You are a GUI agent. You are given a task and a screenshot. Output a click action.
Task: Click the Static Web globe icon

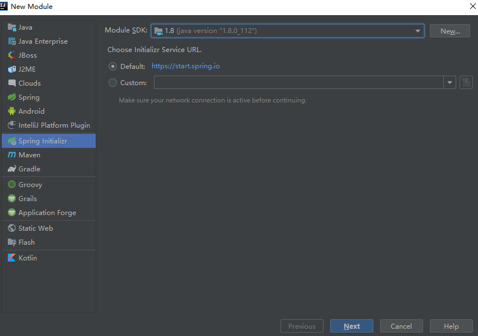click(x=12, y=228)
